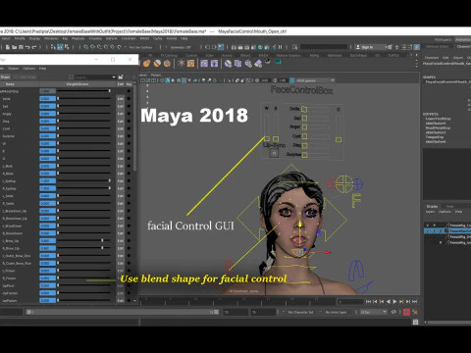Click Edit button for Smile row

click(121, 98)
